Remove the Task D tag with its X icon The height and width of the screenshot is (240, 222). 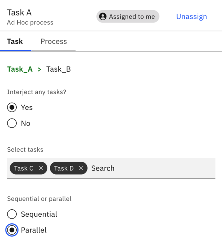(x=81, y=168)
